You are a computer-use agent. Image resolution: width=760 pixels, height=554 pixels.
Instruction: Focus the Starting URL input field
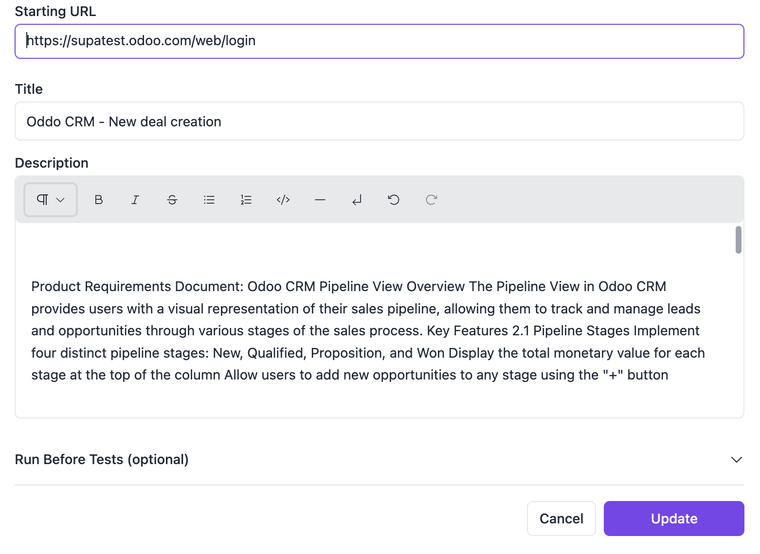[379, 41]
